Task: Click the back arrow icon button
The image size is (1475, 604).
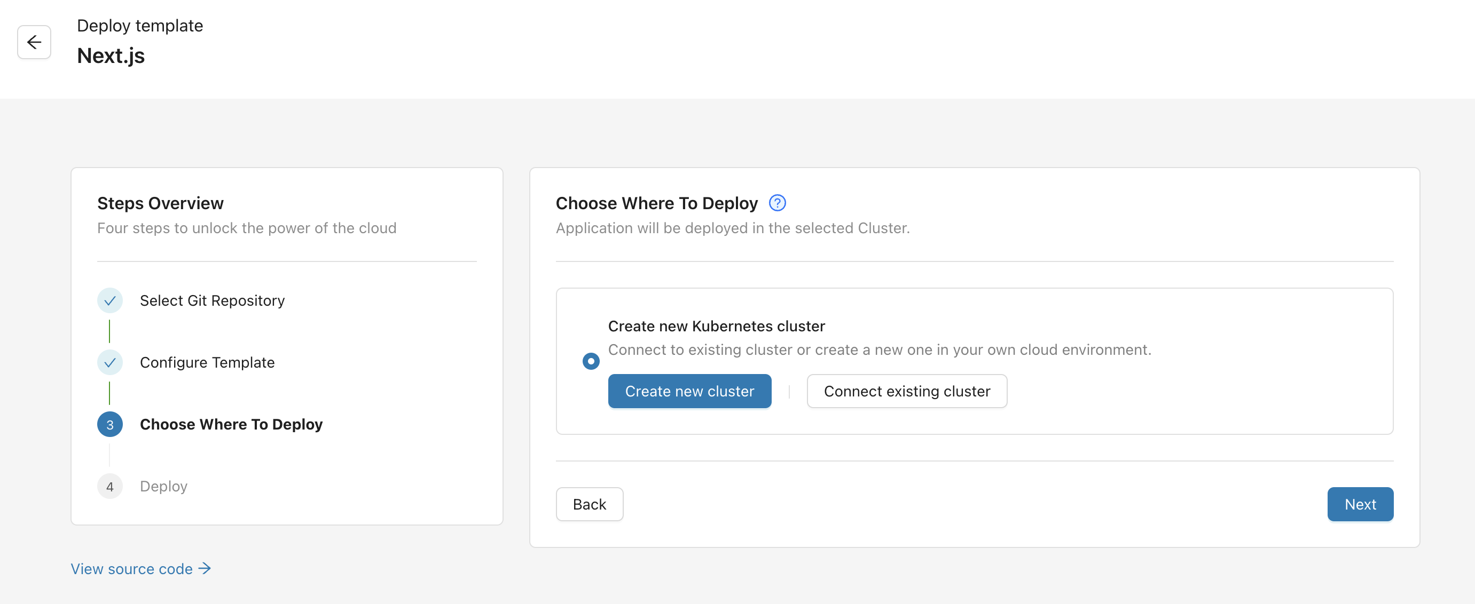Action: 34,42
